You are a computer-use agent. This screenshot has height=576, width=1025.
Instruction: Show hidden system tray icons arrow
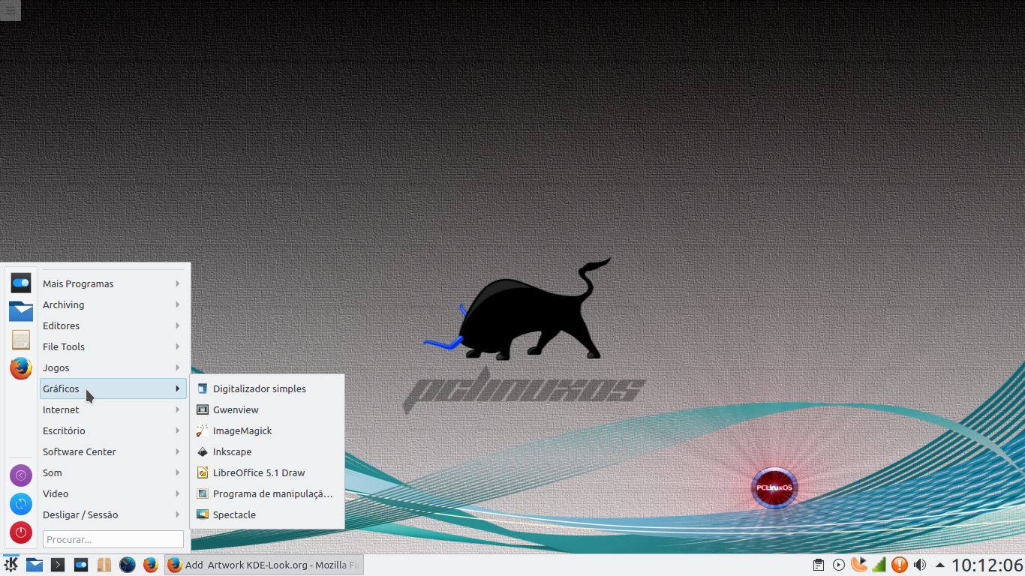coord(939,565)
